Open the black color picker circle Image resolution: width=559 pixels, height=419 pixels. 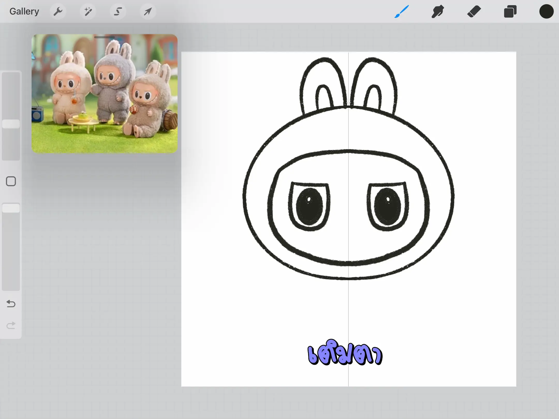click(546, 11)
